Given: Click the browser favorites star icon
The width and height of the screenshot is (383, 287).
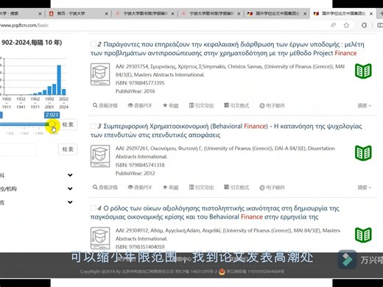Looking at the screenshot, I should click(346, 25).
